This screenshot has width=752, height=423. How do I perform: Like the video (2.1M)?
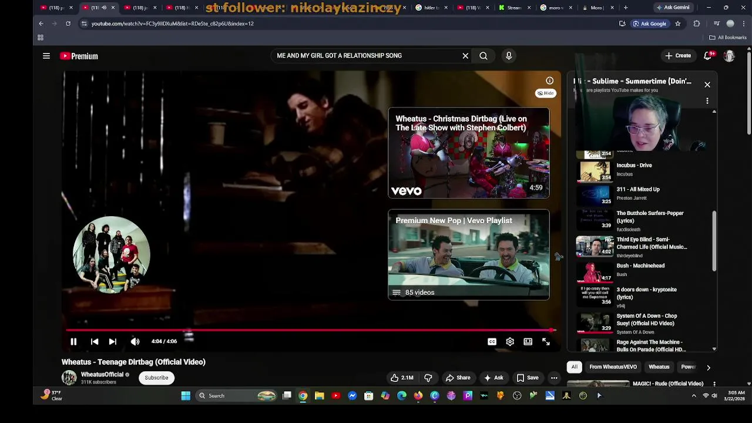click(x=402, y=378)
